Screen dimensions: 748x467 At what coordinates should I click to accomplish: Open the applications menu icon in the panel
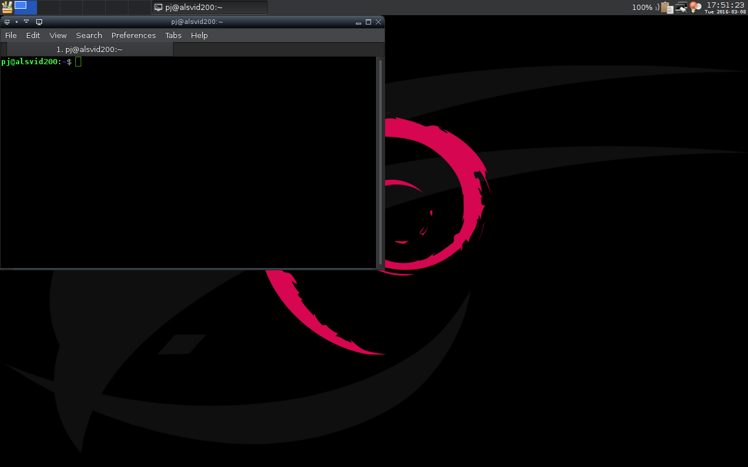[x=7, y=7]
